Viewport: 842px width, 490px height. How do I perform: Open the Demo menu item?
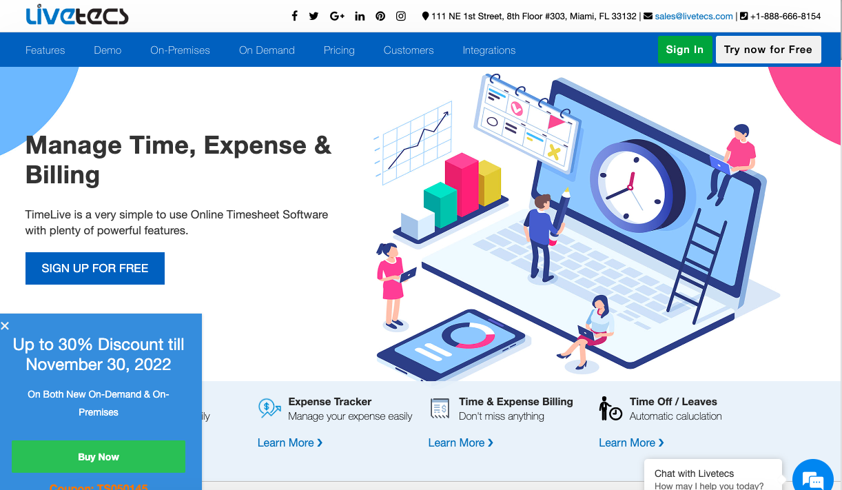click(x=107, y=50)
